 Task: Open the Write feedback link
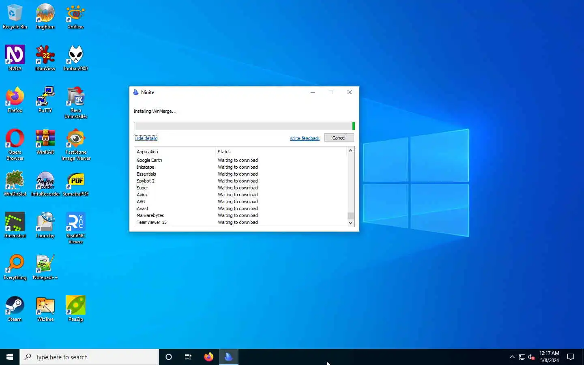(305, 138)
